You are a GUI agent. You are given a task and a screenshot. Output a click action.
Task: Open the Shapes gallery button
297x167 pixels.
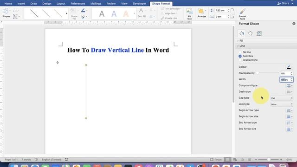[x=6, y=13]
